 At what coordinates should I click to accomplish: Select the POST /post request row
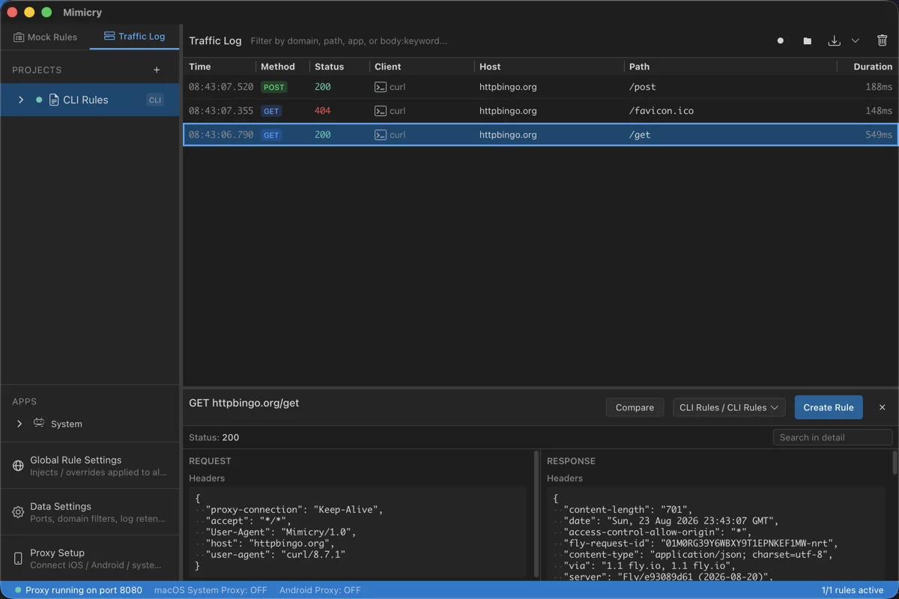pos(540,87)
